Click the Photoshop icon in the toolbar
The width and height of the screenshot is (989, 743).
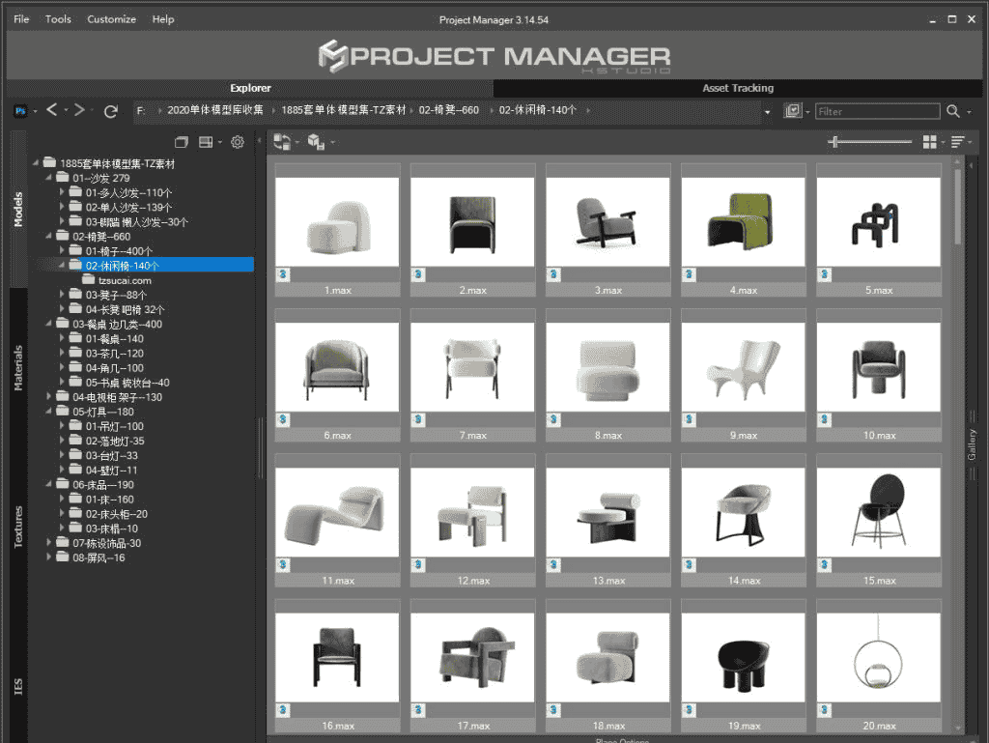tap(20, 111)
